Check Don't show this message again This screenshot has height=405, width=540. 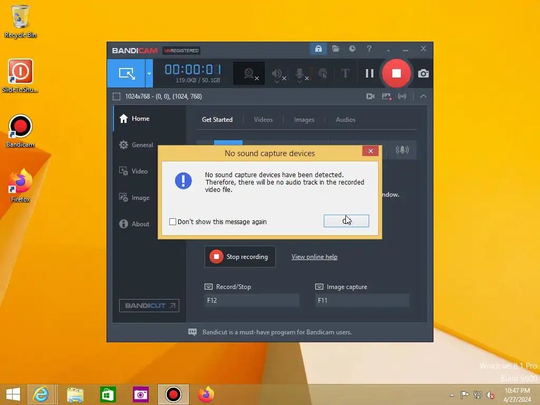point(173,222)
